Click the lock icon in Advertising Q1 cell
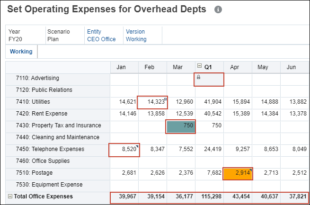 (x=198, y=77)
